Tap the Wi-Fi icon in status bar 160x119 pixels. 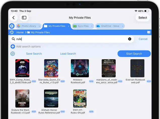[136, 11]
